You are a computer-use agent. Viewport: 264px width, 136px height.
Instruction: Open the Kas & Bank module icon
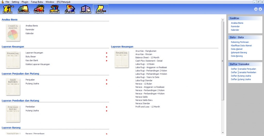[x=70, y=9]
